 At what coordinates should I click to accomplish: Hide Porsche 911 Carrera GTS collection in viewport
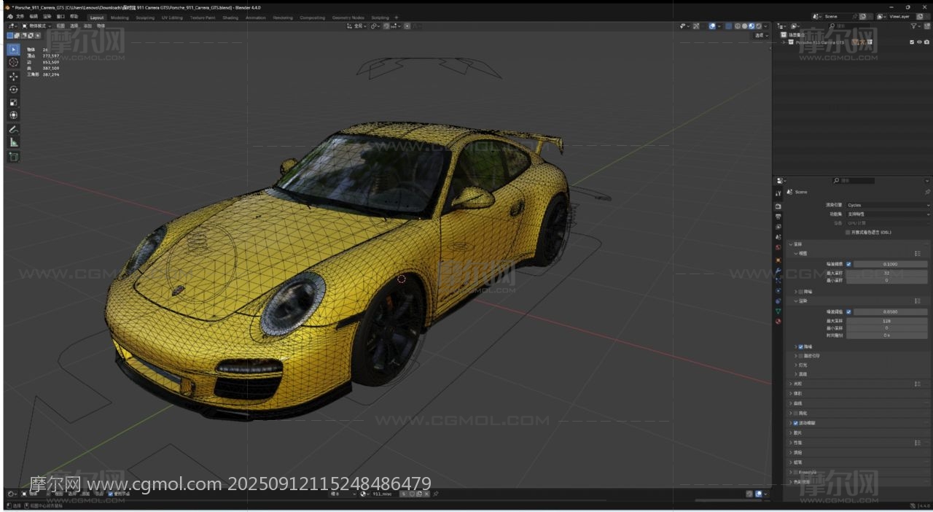pyautogui.click(x=919, y=42)
